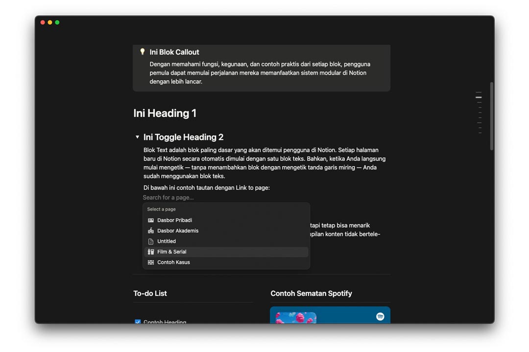
Task: Click the Ini Toggle Heading 2 title text
Action: [x=183, y=137]
